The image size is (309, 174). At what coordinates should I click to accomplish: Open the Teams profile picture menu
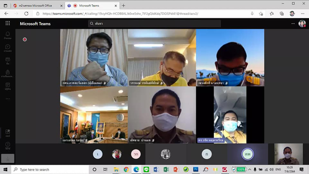tap(302, 24)
